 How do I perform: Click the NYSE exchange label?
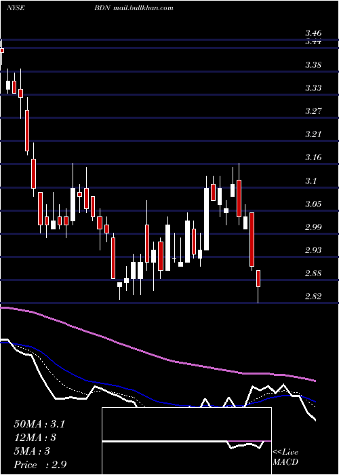[16, 8]
